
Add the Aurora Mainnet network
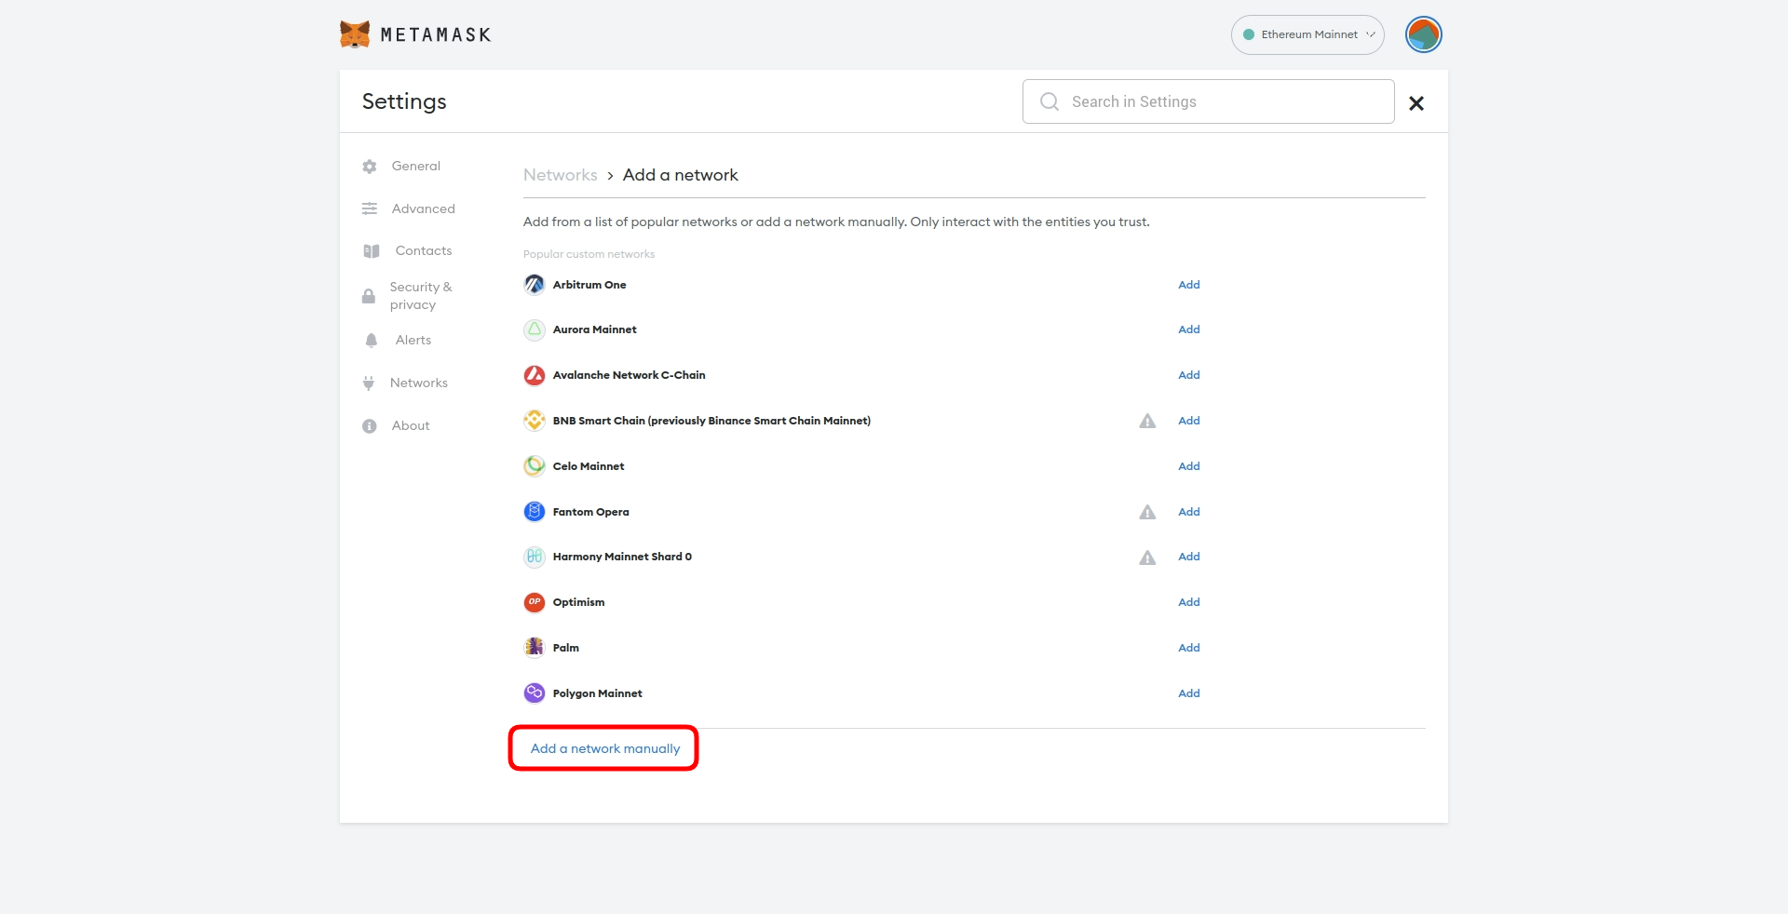1189,329
